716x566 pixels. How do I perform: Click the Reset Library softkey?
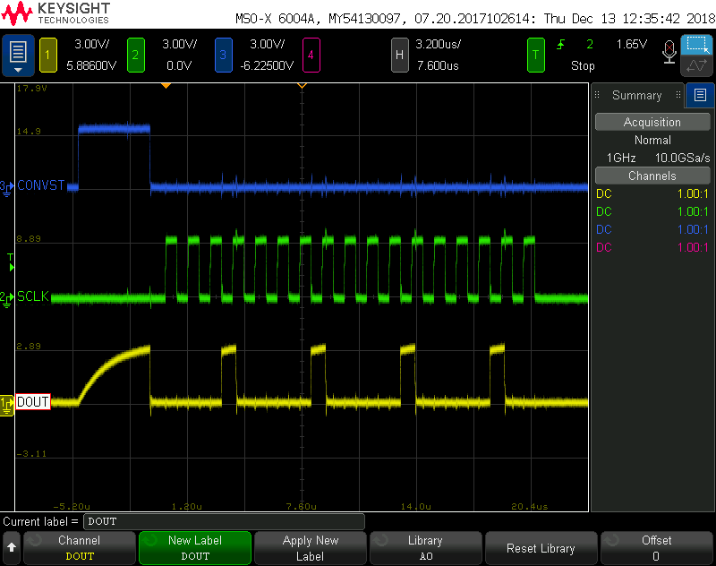click(541, 548)
